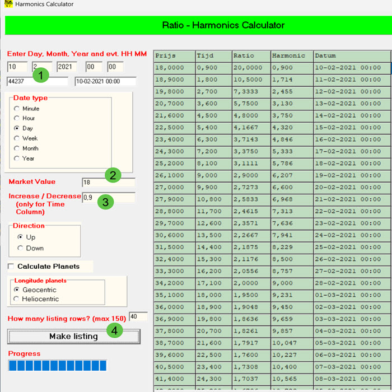This screenshot has width=392, height=392.
Task: Select Ratio cell 2,0556
Action: click(x=251, y=271)
